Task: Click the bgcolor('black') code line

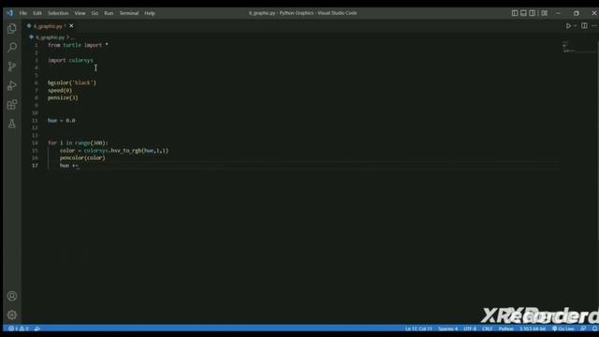Action: (x=72, y=83)
